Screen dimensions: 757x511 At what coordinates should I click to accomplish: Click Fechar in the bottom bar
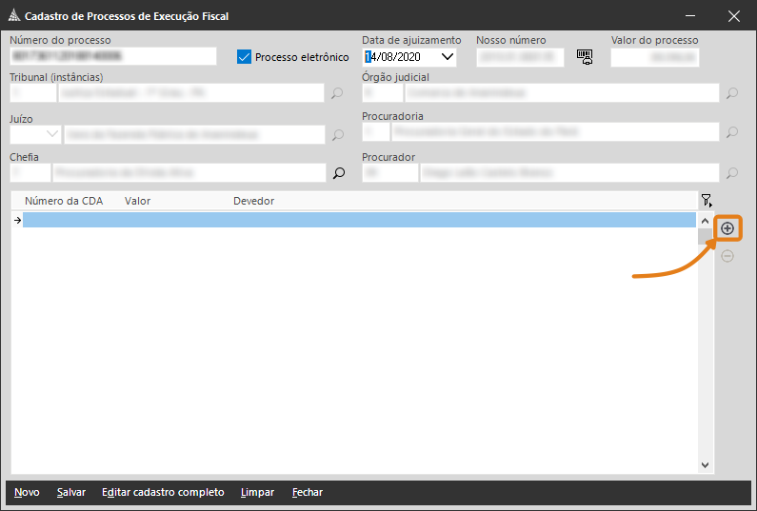[308, 492]
